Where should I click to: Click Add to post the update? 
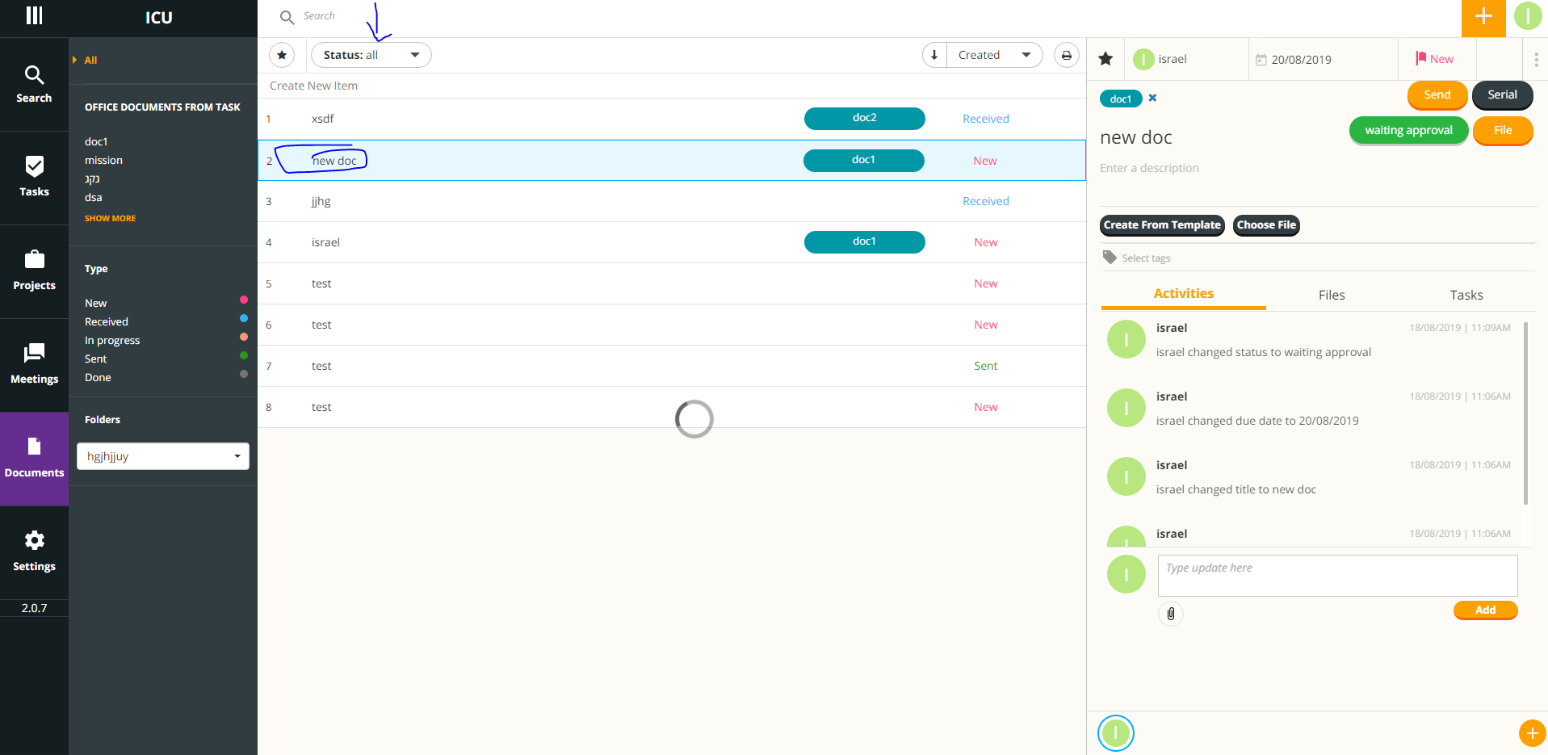(x=1485, y=610)
